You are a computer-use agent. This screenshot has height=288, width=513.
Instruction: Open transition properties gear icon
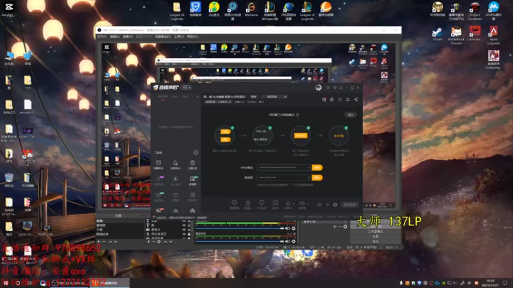pos(345,227)
